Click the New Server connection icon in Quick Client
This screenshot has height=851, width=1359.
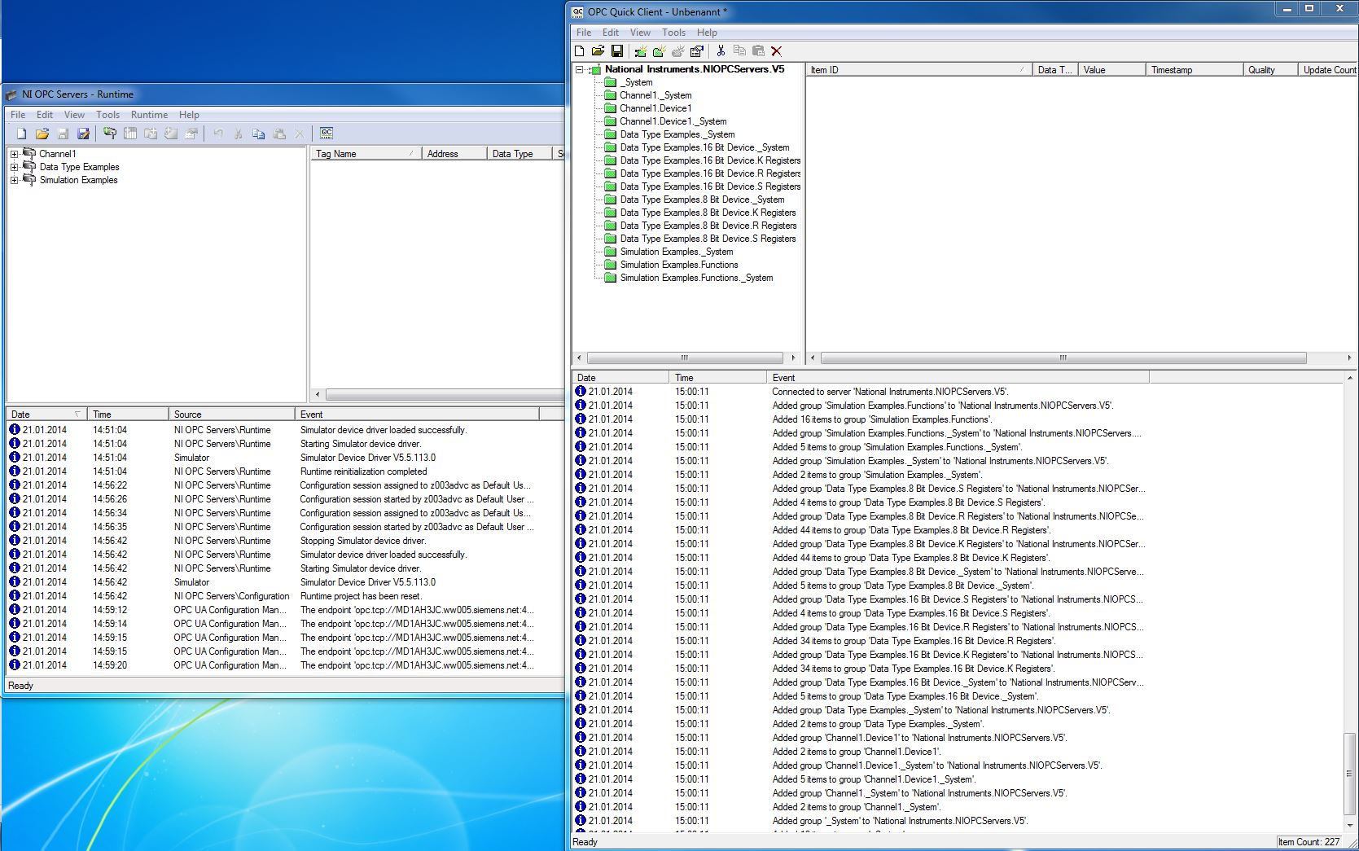641,51
